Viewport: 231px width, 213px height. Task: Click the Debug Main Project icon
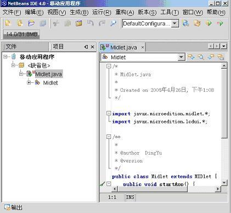pyautogui.click(x=220, y=23)
